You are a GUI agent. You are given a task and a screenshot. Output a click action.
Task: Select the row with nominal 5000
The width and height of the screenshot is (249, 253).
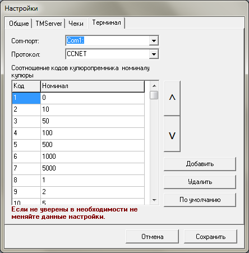click(x=78, y=168)
